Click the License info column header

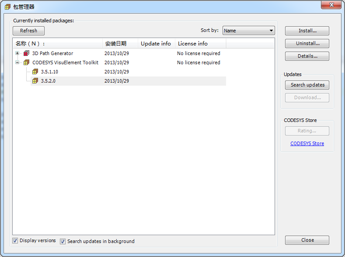click(x=200, y=44)
